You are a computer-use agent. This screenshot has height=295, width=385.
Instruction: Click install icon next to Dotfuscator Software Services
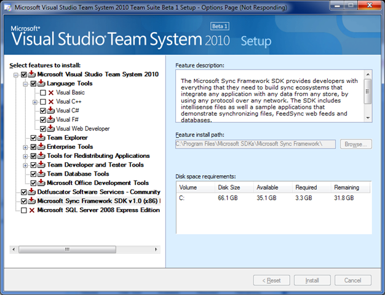coord(31,192)
